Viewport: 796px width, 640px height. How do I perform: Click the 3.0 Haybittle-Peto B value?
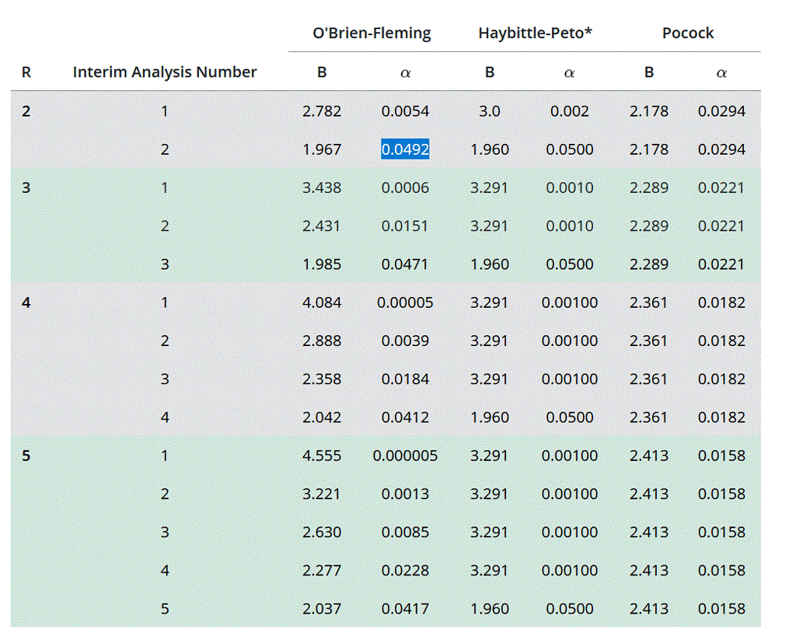click(490, 111)
